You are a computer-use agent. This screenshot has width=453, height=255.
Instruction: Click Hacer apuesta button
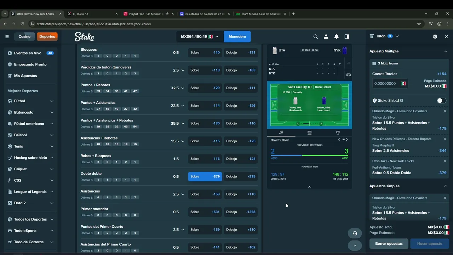point(429,244)
